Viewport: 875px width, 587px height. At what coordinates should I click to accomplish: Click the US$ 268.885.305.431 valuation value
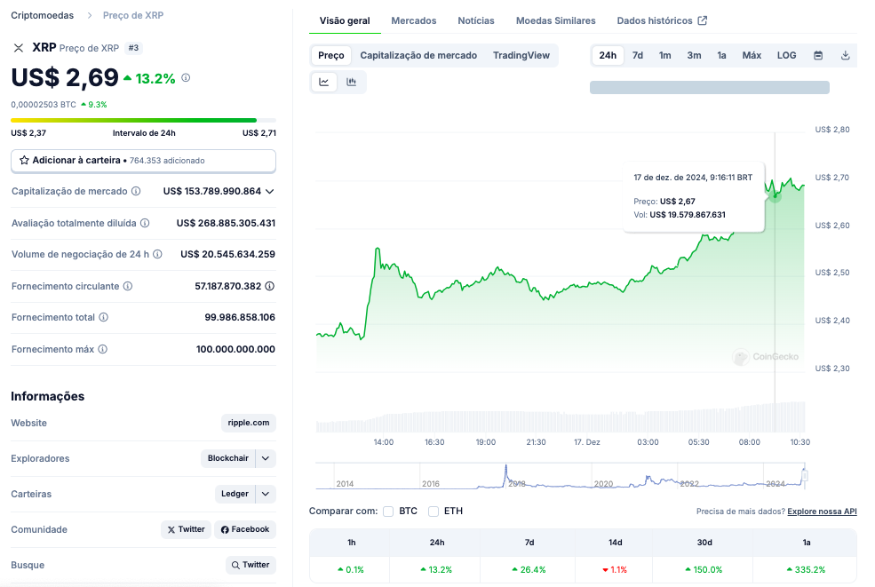pyautogui.click(x=226, y=223)
